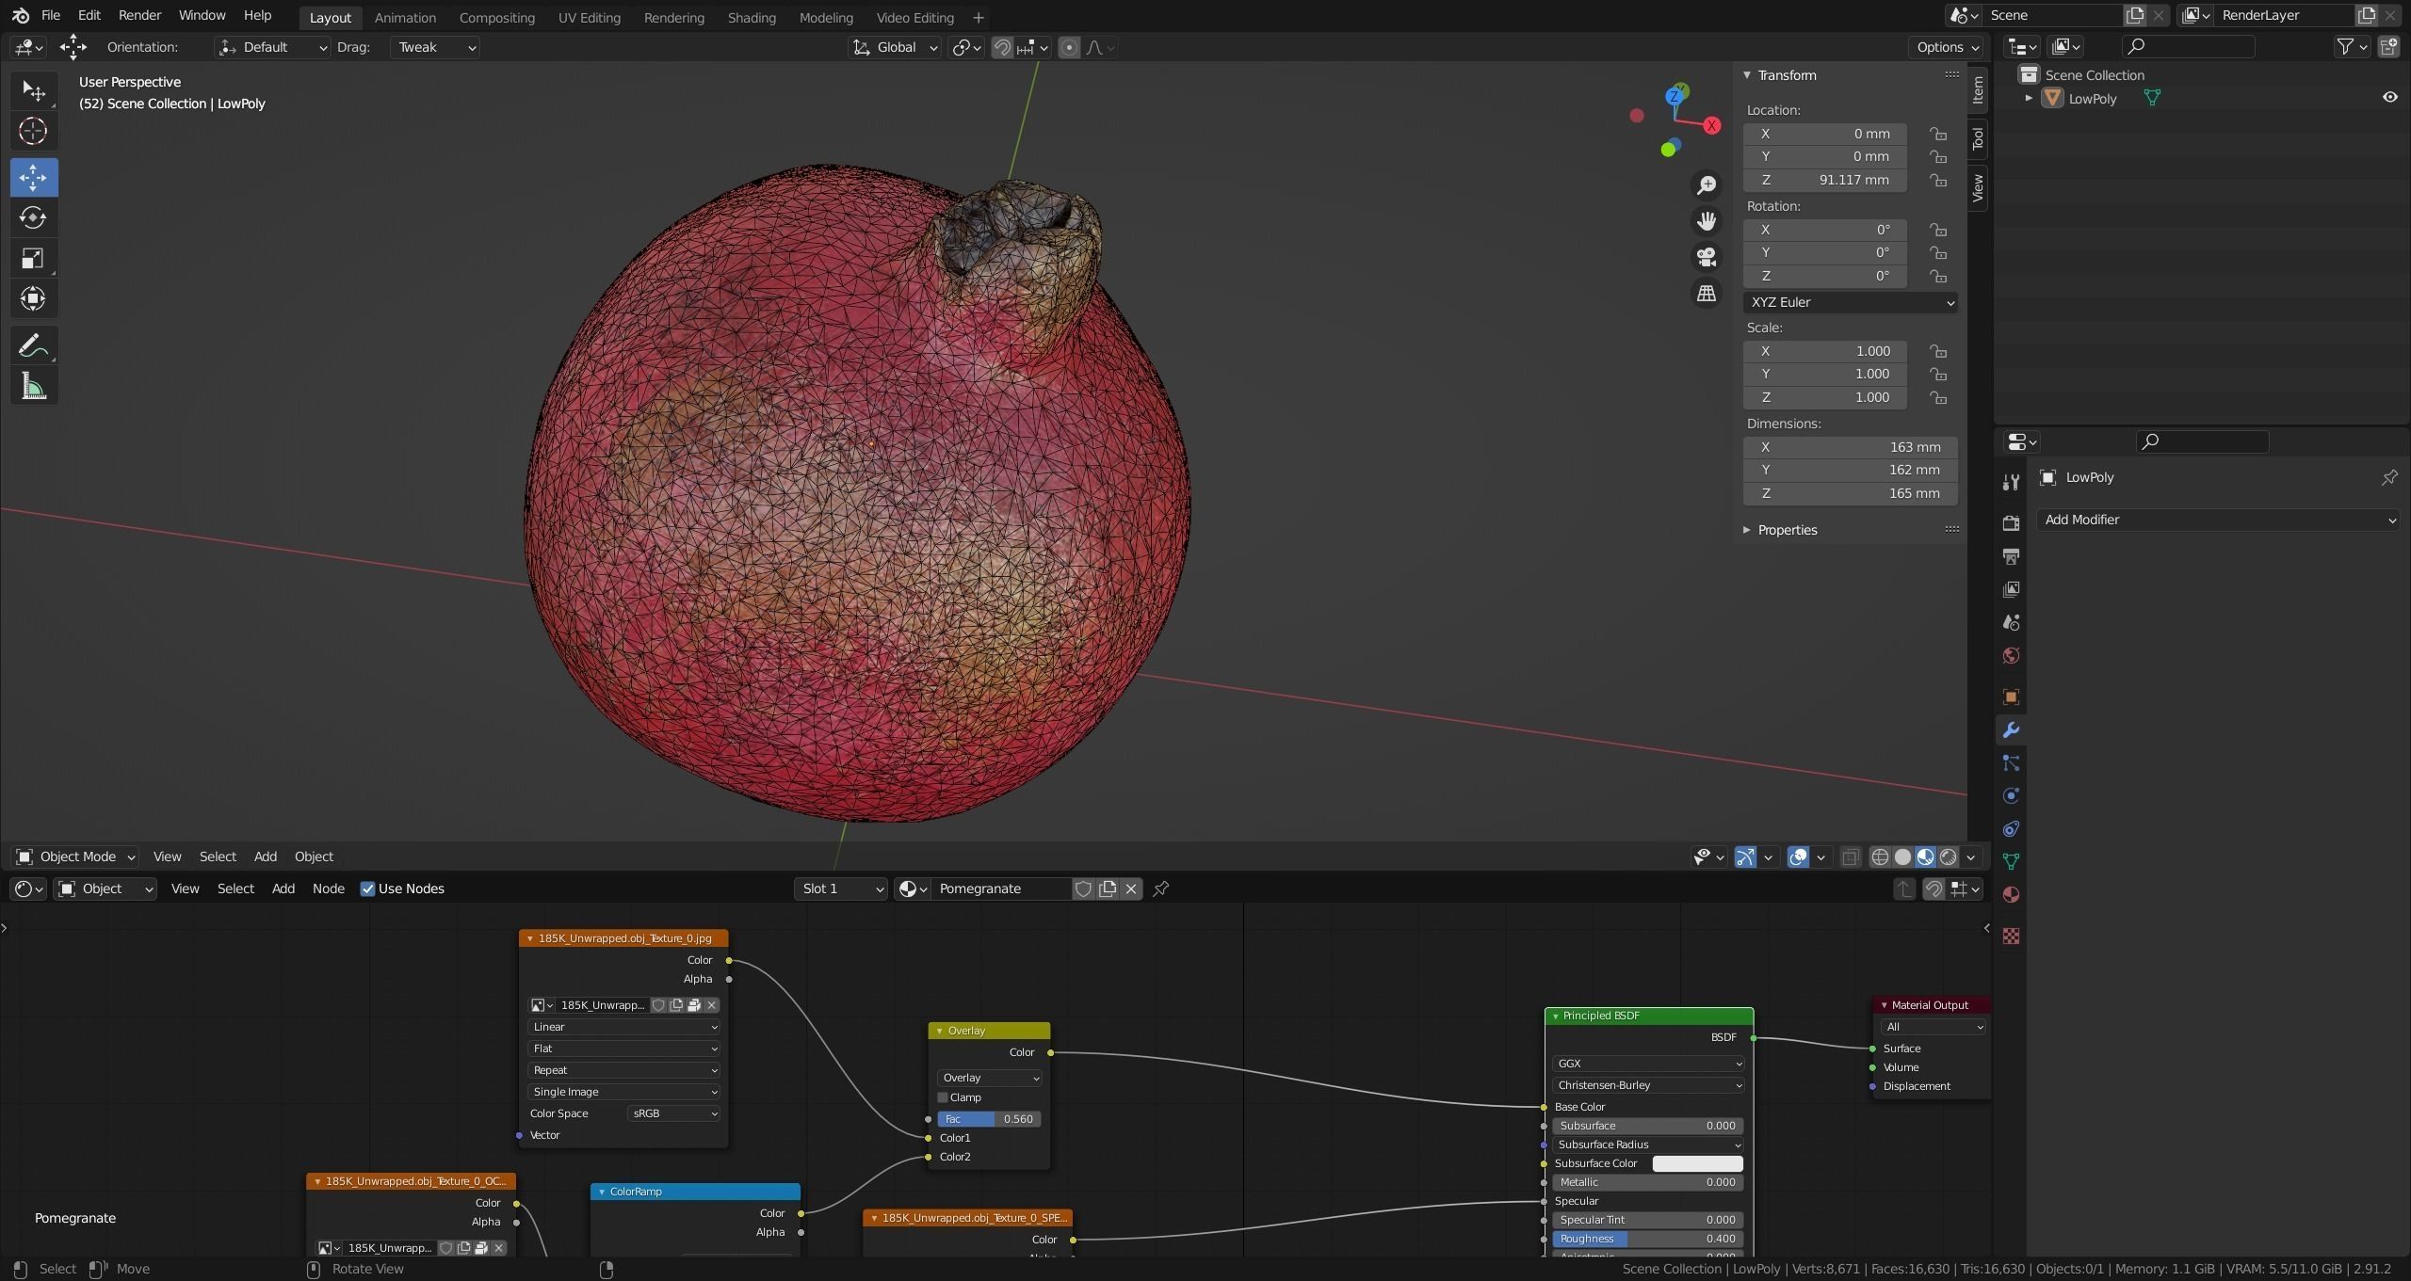Image resolution: width=2411 pixels, height=1281 pixels.
Task: Select the Annotate tool
Action: [34, 345]
